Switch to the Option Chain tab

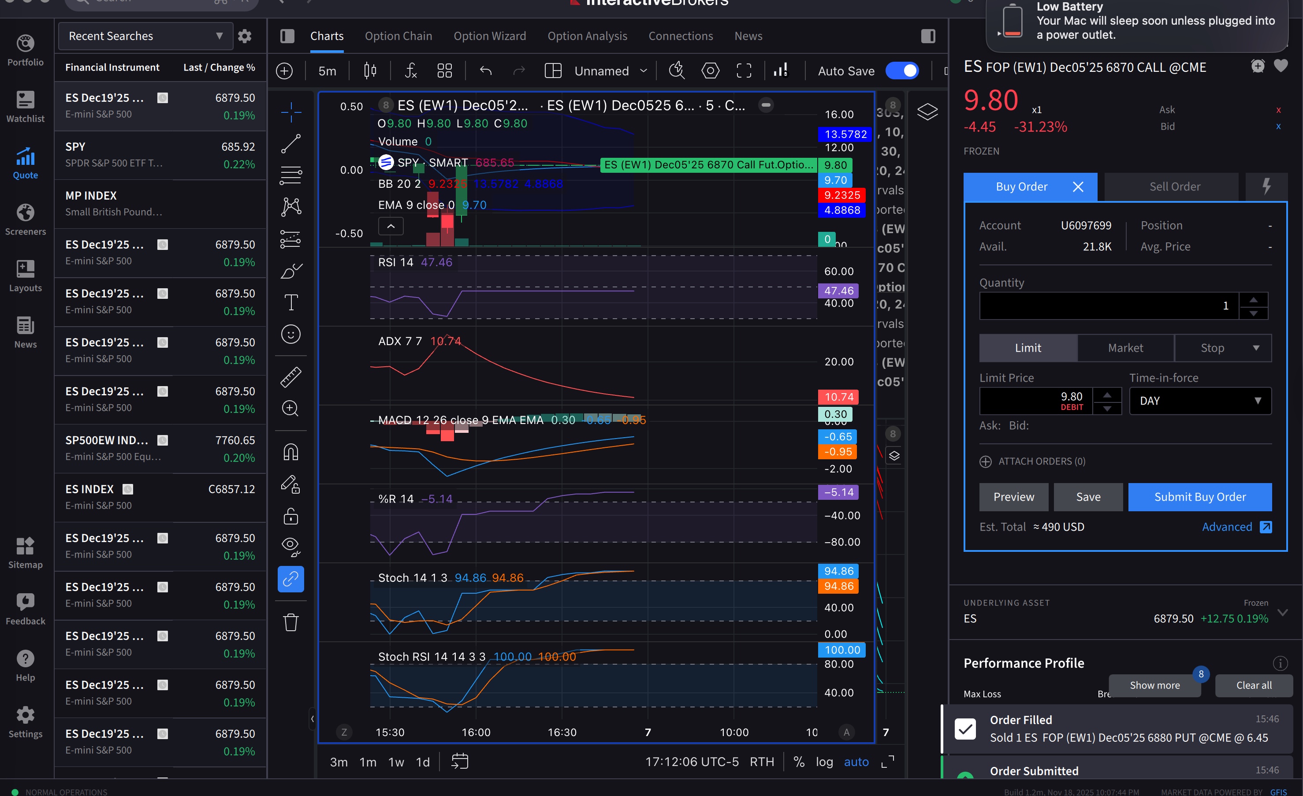pos(398,36)
